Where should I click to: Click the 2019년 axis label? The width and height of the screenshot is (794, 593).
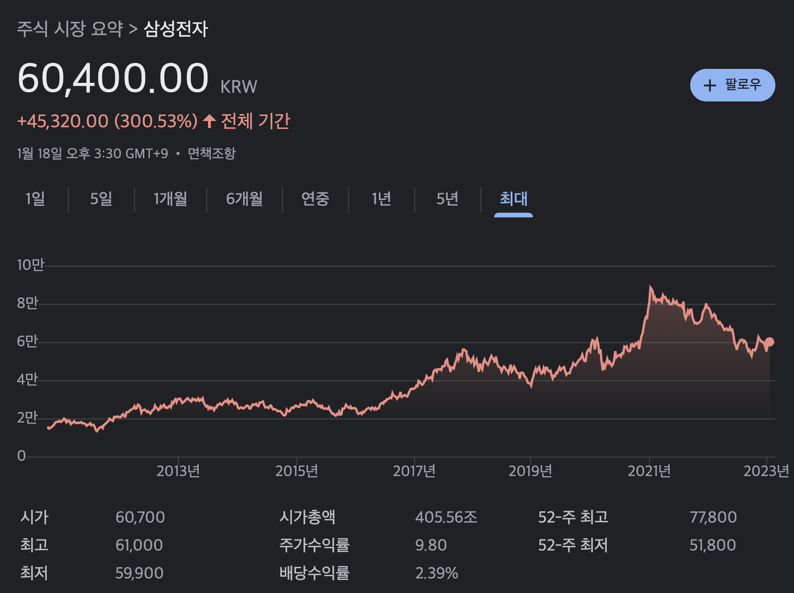[x=530, y=471]
